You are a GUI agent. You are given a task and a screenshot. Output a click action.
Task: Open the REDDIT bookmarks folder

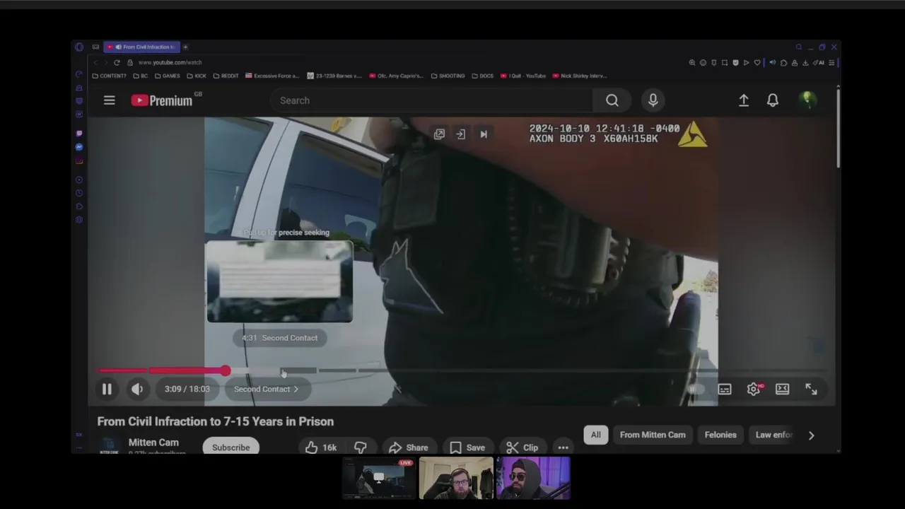(226, 76)
